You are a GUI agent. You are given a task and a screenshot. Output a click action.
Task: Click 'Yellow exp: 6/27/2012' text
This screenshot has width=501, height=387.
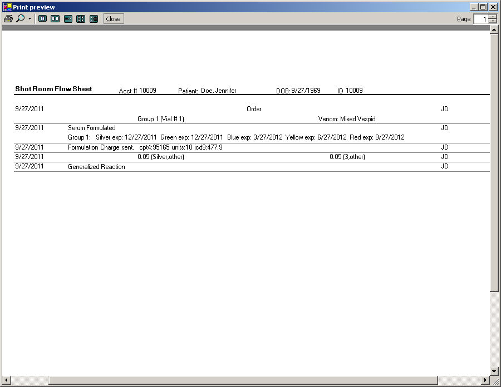click(316, 137)
